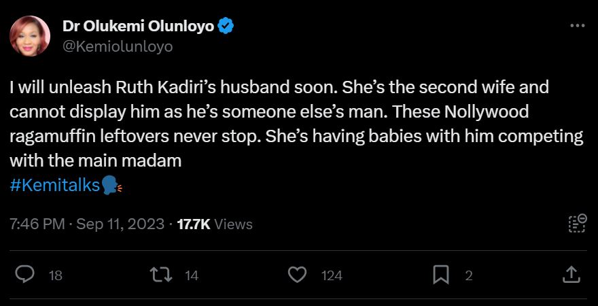Open the more options ellipsis menu

[x=577, y=26]
